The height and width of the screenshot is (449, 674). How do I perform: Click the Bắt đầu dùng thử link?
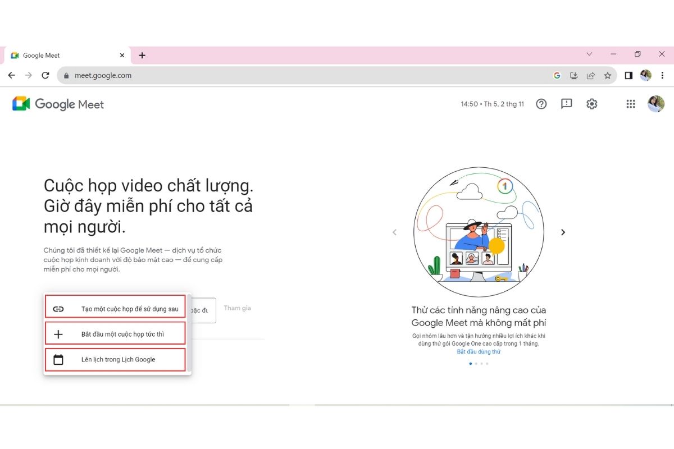[x=479, y=352]
